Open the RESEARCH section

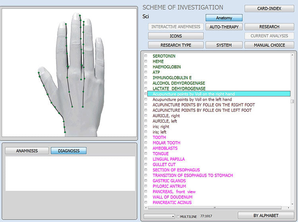click(269, 27)
